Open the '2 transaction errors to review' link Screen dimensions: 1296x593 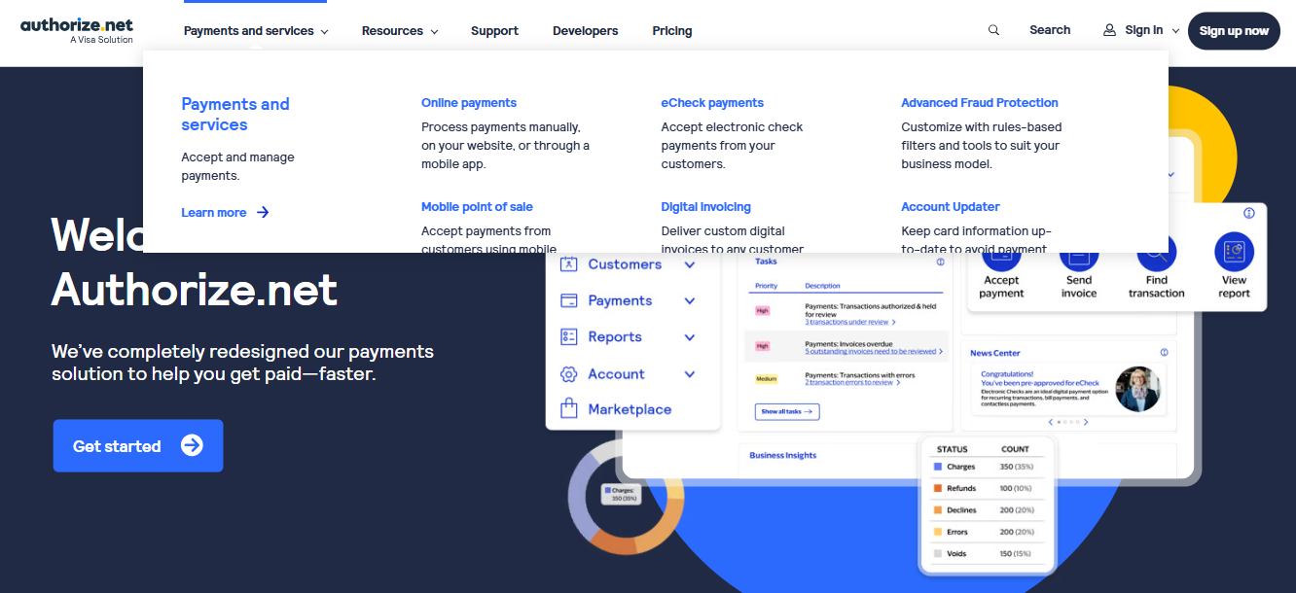(x=852, y=383)
